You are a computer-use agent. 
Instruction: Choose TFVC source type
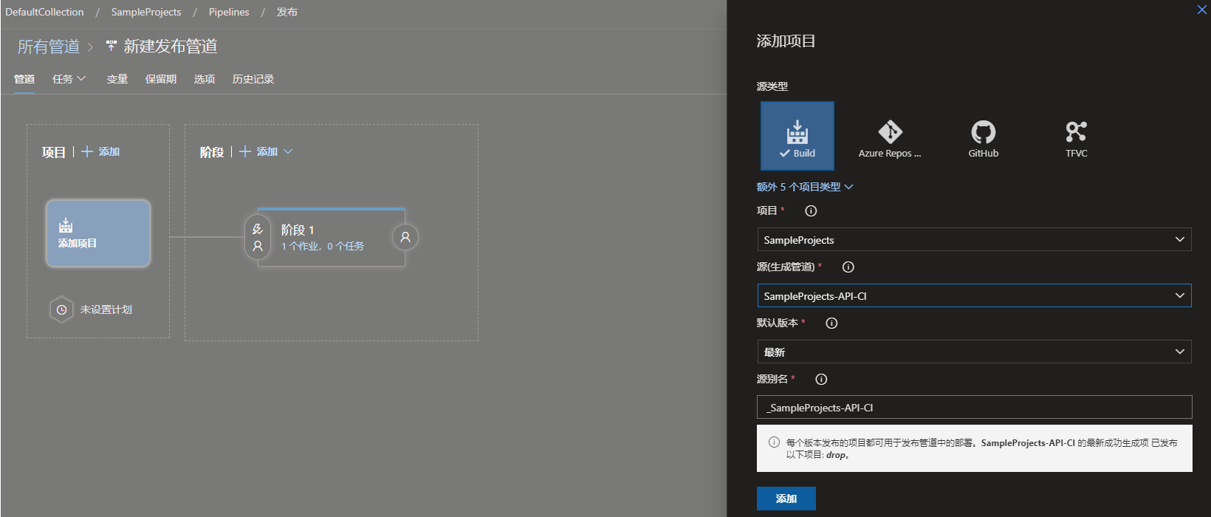(x=1076, y=138)
